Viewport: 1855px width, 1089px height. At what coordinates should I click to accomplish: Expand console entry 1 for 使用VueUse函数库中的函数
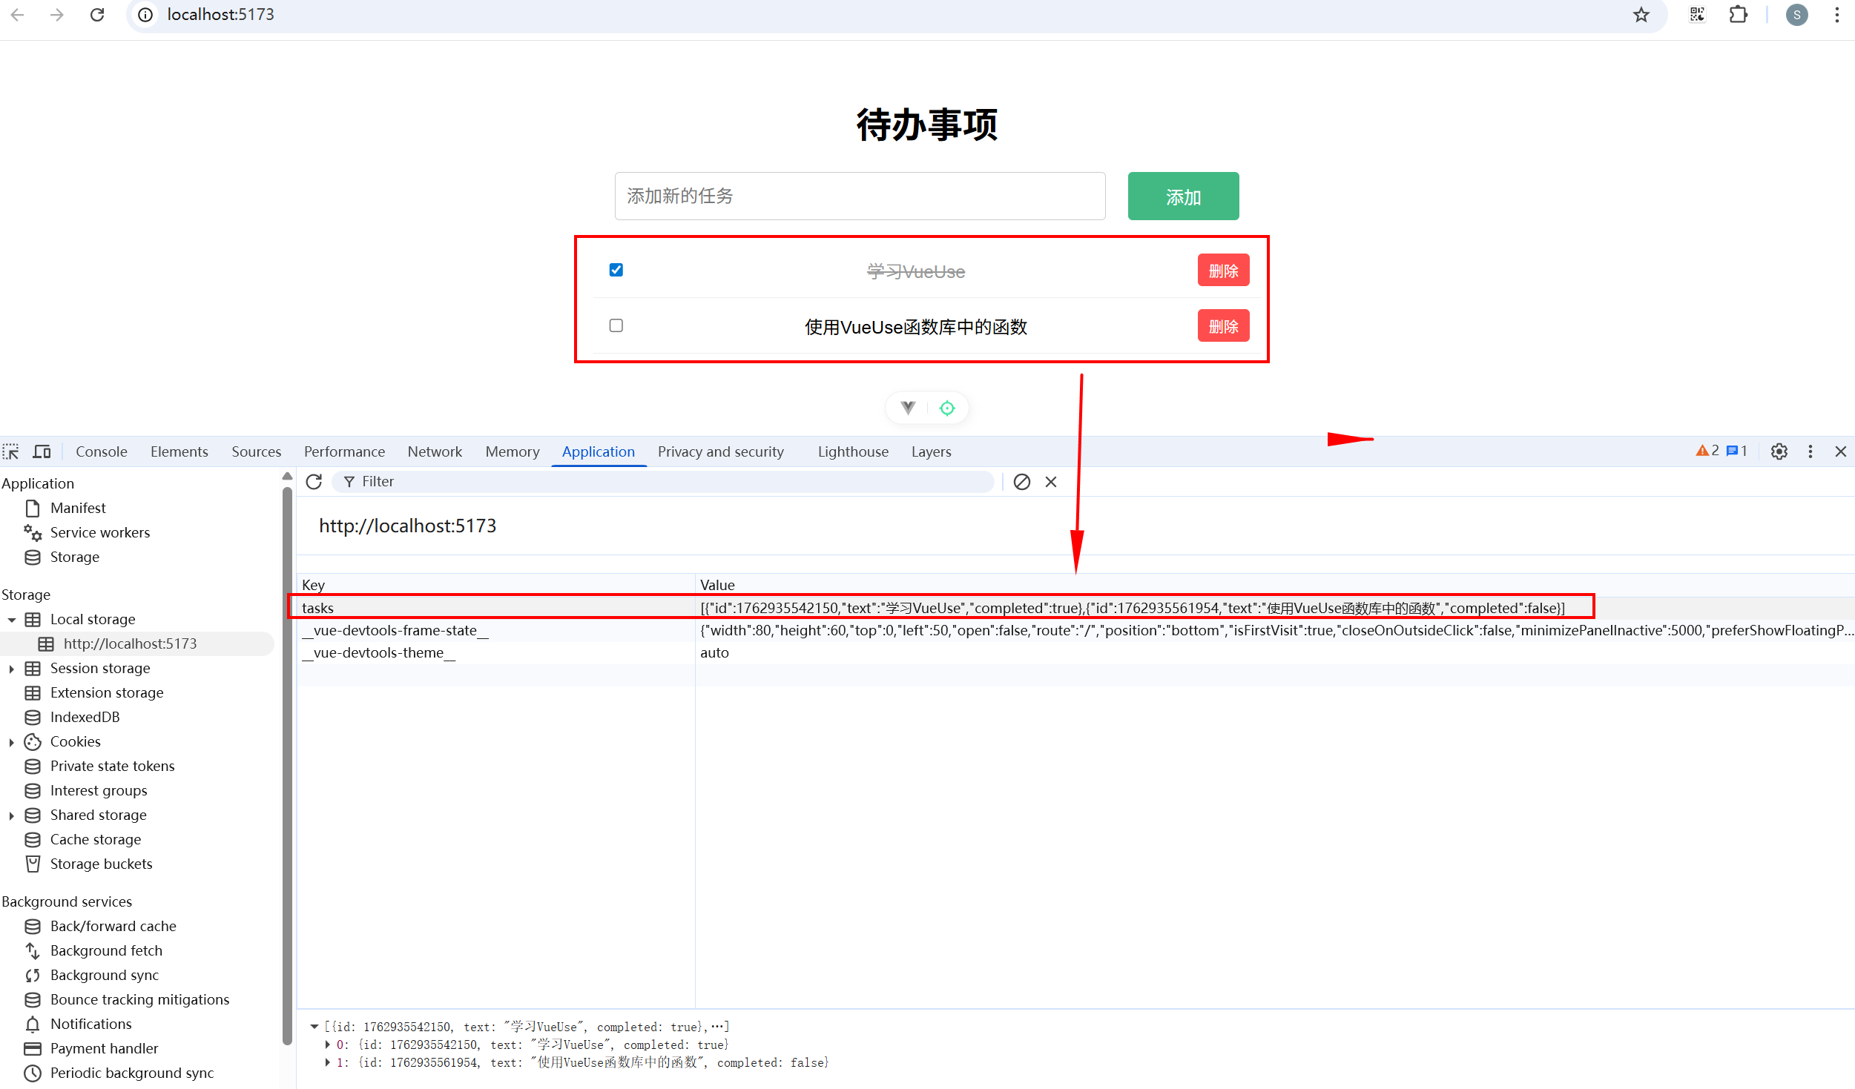(x=328, y=1062)
